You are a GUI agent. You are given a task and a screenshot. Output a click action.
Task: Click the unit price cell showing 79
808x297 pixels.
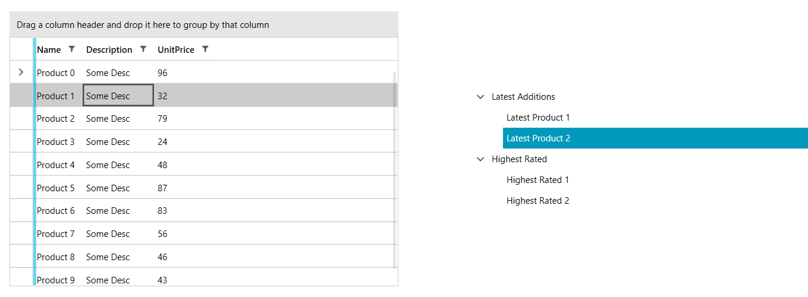[162, 119]
